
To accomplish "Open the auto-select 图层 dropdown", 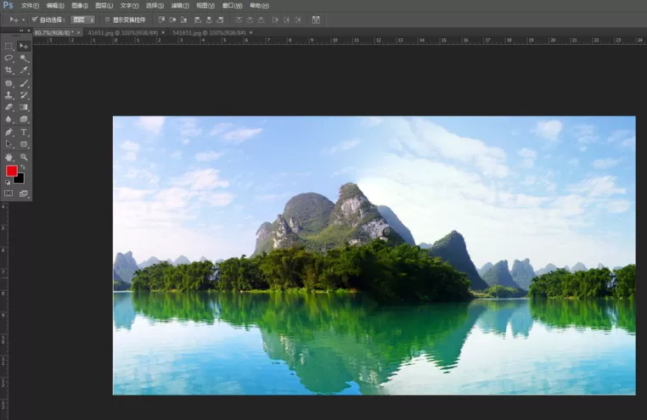I will click(82, 20).
